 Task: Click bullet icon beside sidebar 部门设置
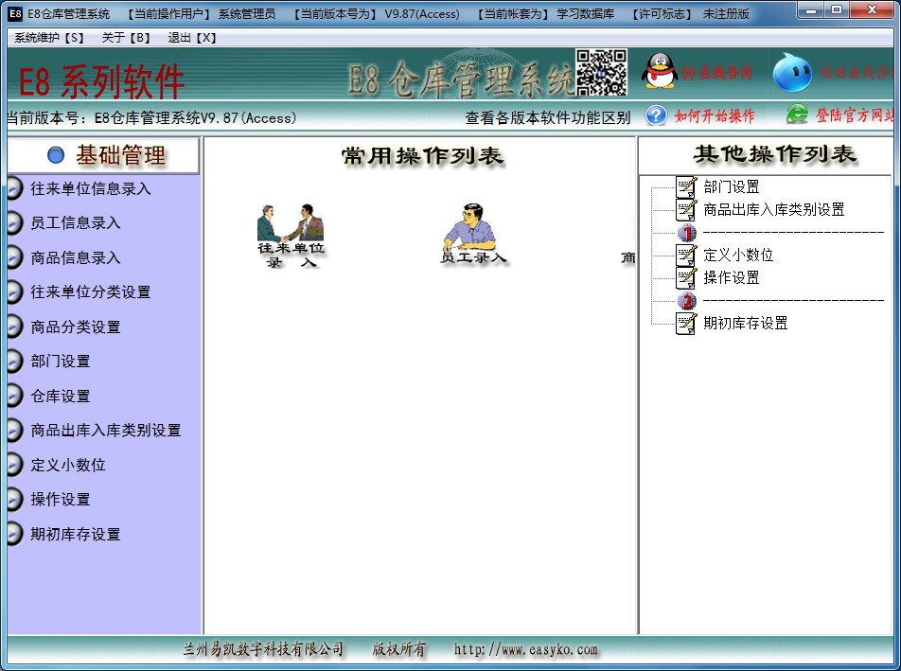click(14, 362)
